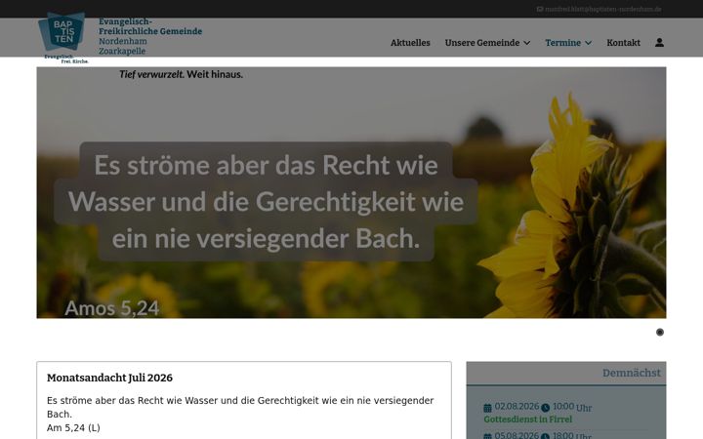
Task: Click the 'Am 5,24 (L)' reference text
Action: (73, 428)
